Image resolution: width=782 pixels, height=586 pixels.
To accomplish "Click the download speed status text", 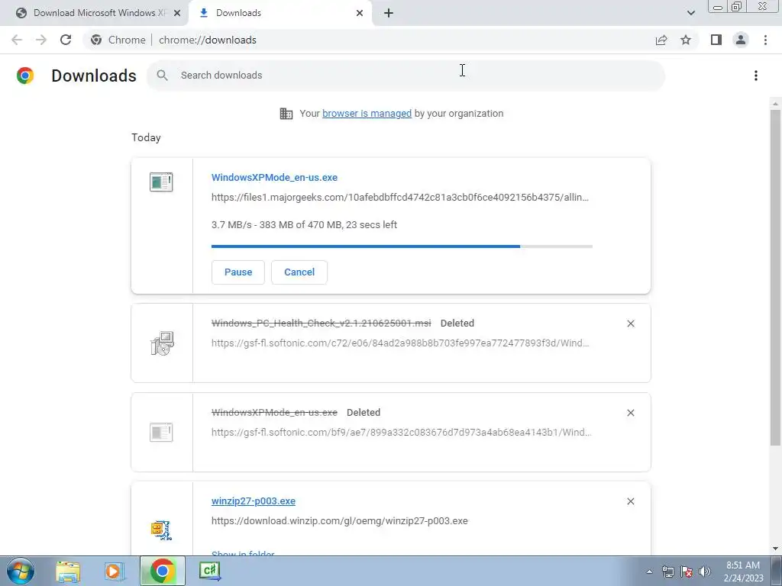I will pyautogui.click(x=304, y=225).
